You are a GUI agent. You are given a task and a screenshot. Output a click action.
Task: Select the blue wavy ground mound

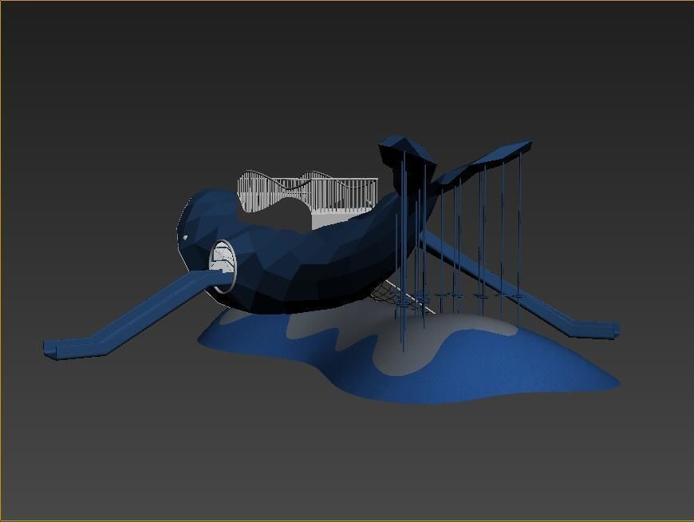(x=408, y=354)
